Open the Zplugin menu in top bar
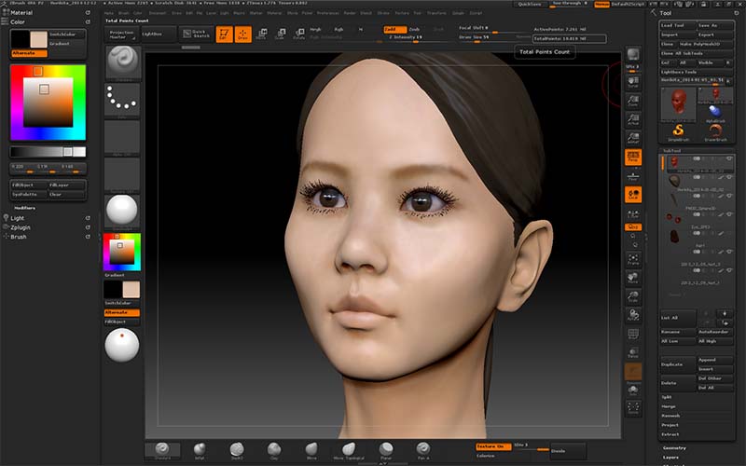The height and width of the screenshot is (466, 746). 458,13
